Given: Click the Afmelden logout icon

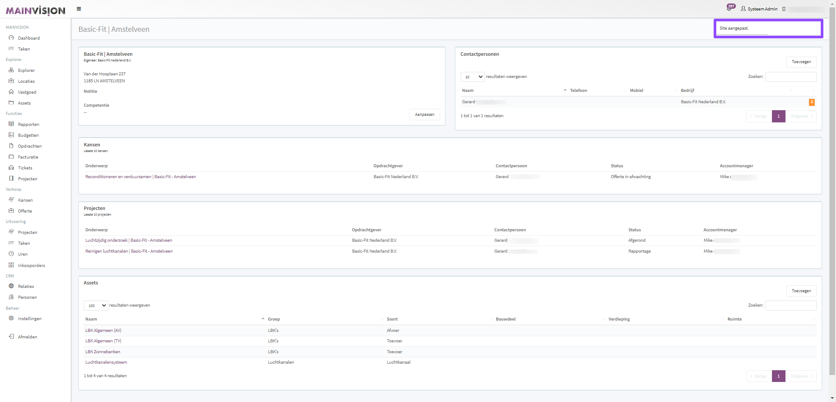Looking at the screenshot, I should pos(11,337).
